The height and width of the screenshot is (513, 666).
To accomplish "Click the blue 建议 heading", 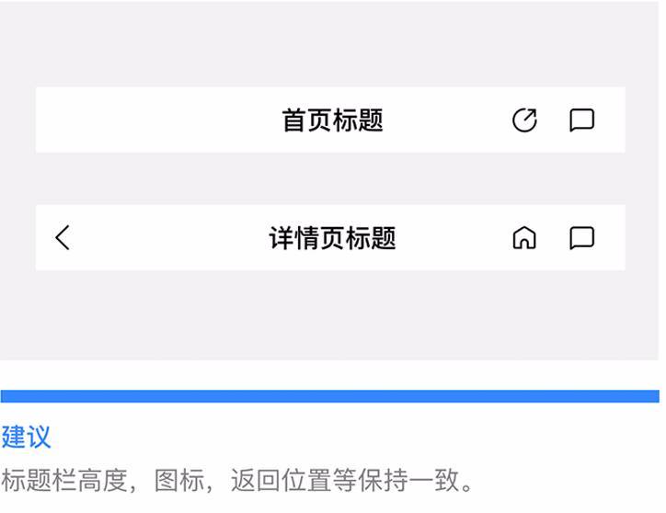I will point(26,437).
